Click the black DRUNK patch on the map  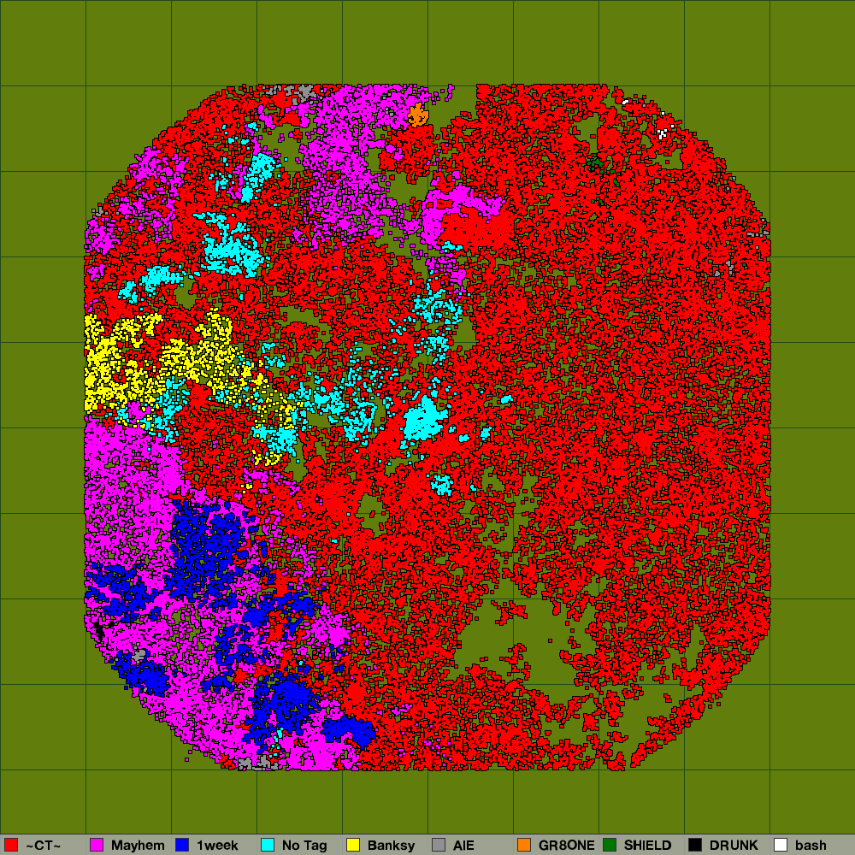[100, 629]
